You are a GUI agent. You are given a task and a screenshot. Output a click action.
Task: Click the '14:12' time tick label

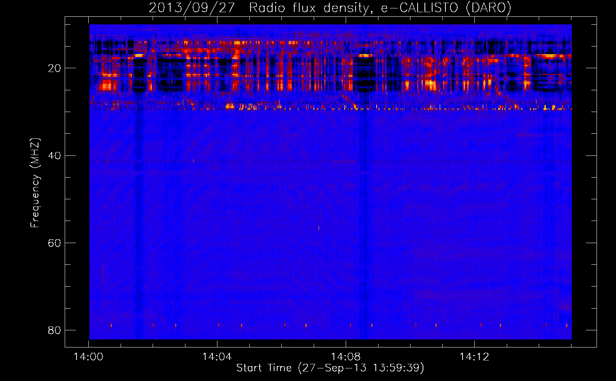(x=474, y=357)
